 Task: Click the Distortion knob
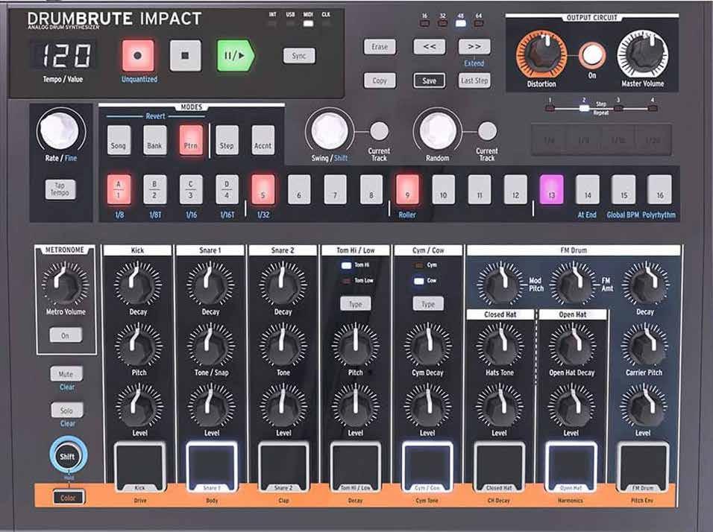pos(541,55)
